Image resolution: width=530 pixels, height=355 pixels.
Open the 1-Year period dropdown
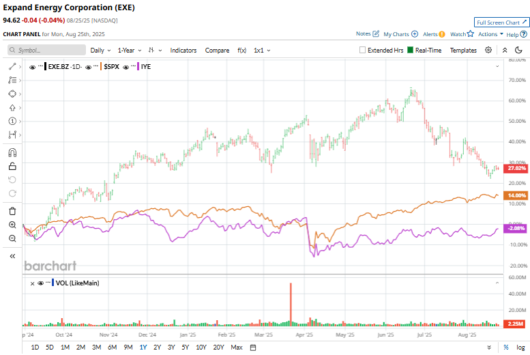tap(130, 50)
